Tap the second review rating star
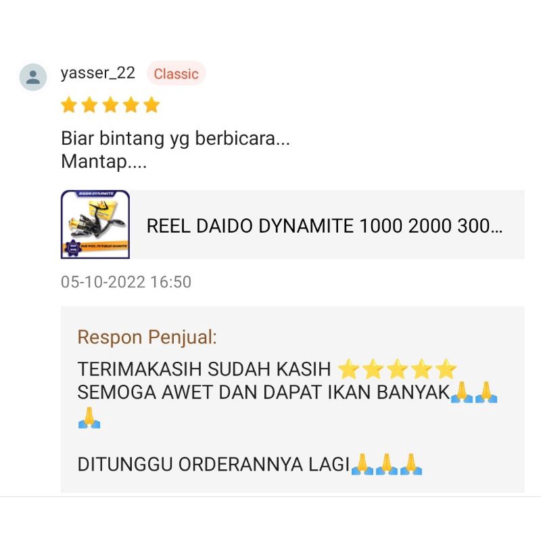541x541 pixels. pos(89,105)
